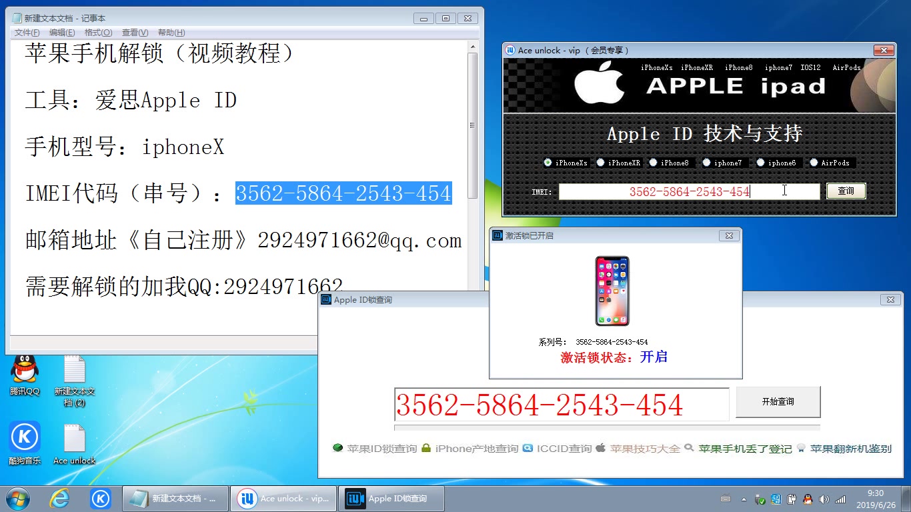911x512 pixels.
Task: Click the Apple ID锁查询 title bar icon
Action: click(326, 300)
